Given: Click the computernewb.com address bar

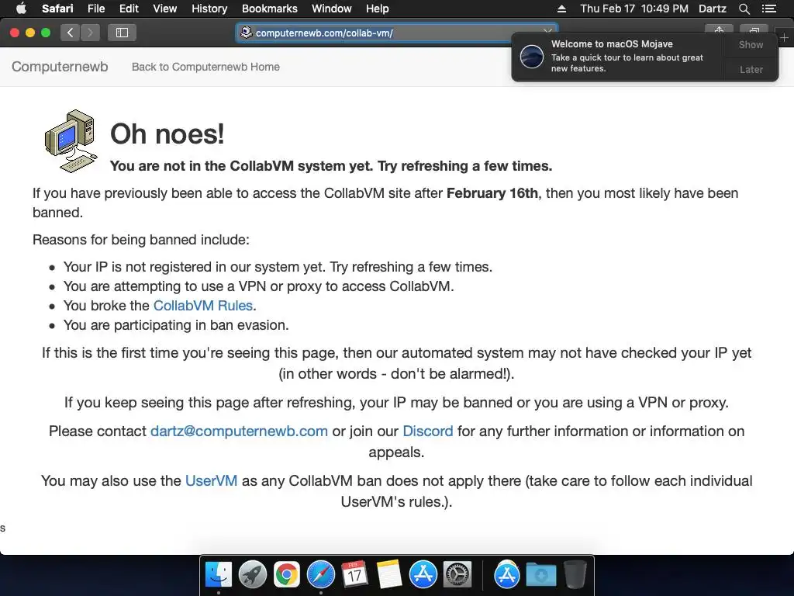Looking at the screenshot, I should coord(396,33).
